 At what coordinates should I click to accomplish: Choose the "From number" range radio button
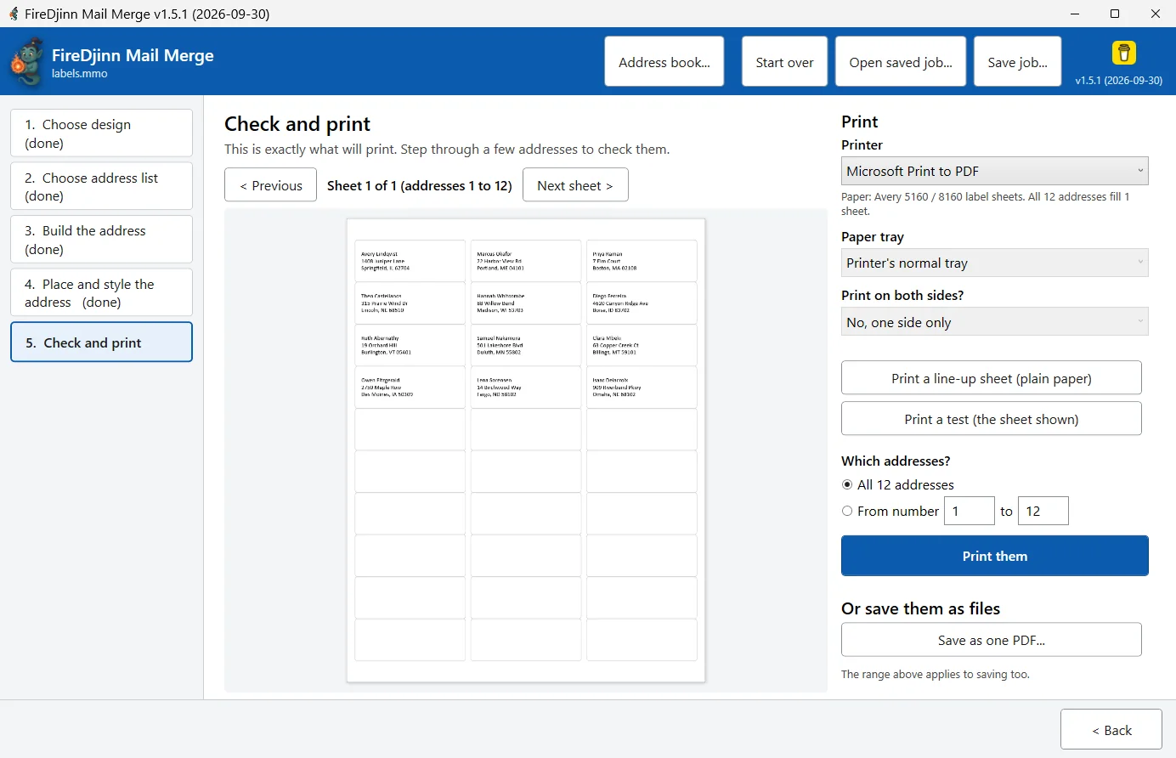[847, 512]
